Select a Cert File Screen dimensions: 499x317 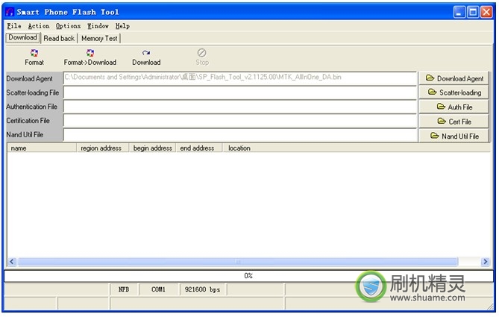click(454, 121)
